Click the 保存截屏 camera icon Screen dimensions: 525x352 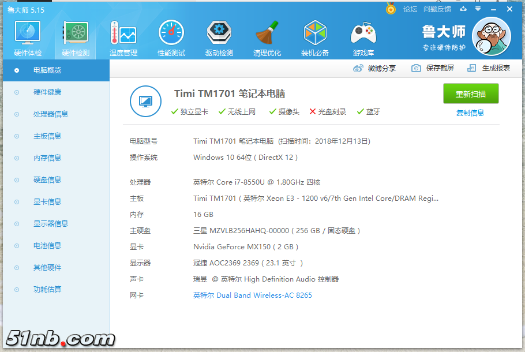coord(416,68)
